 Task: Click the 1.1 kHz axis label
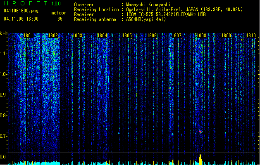tap(3, 54)
